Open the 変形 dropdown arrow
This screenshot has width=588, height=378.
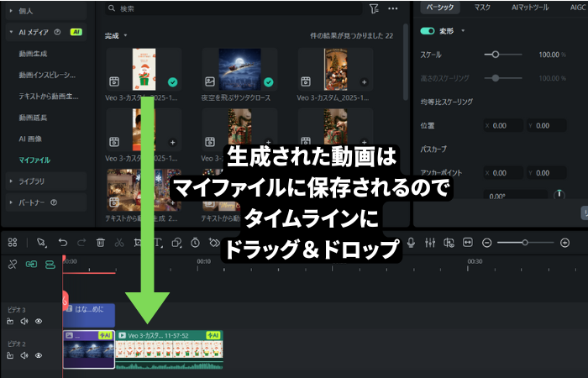[x=463, y=31]
